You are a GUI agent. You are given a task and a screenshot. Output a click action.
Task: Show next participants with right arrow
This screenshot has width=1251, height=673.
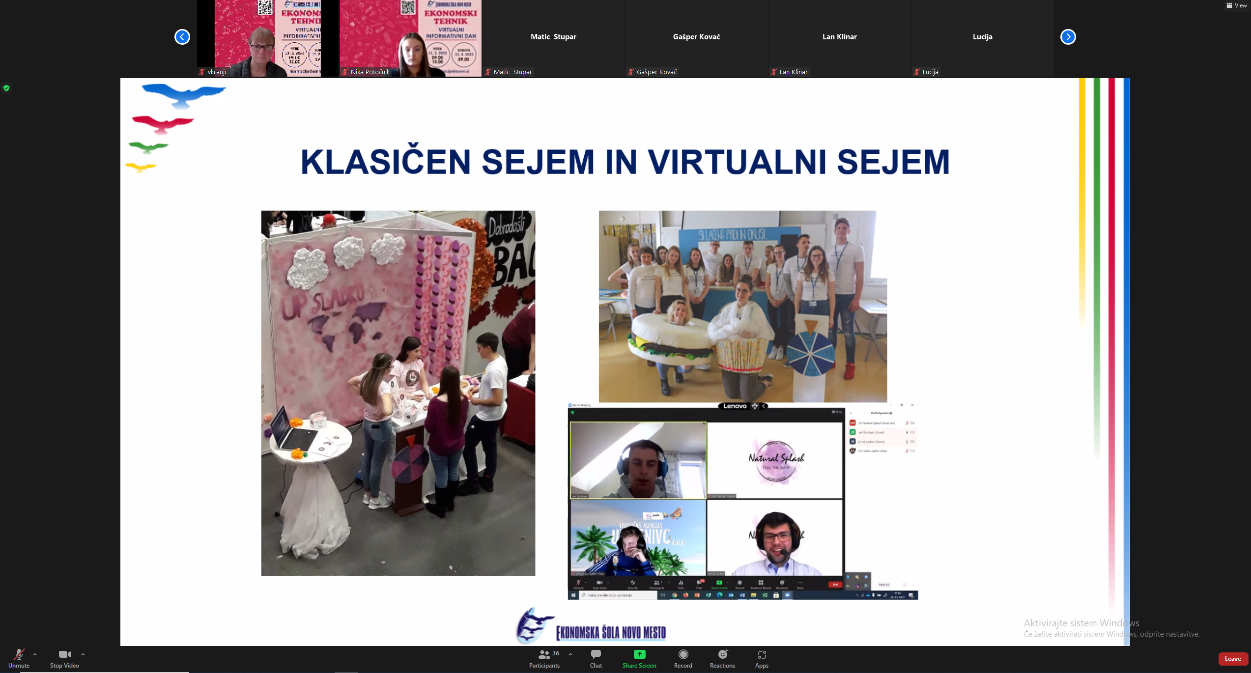[1068, 37]
